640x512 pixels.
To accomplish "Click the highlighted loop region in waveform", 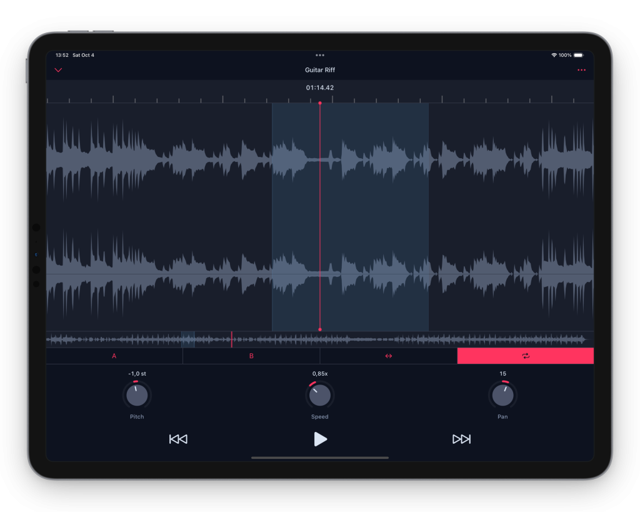I will coord(375,216).
